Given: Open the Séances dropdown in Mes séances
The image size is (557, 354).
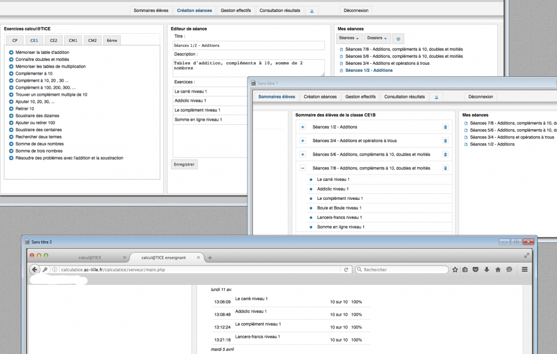Looking at the screenshot, I should 349,39.
